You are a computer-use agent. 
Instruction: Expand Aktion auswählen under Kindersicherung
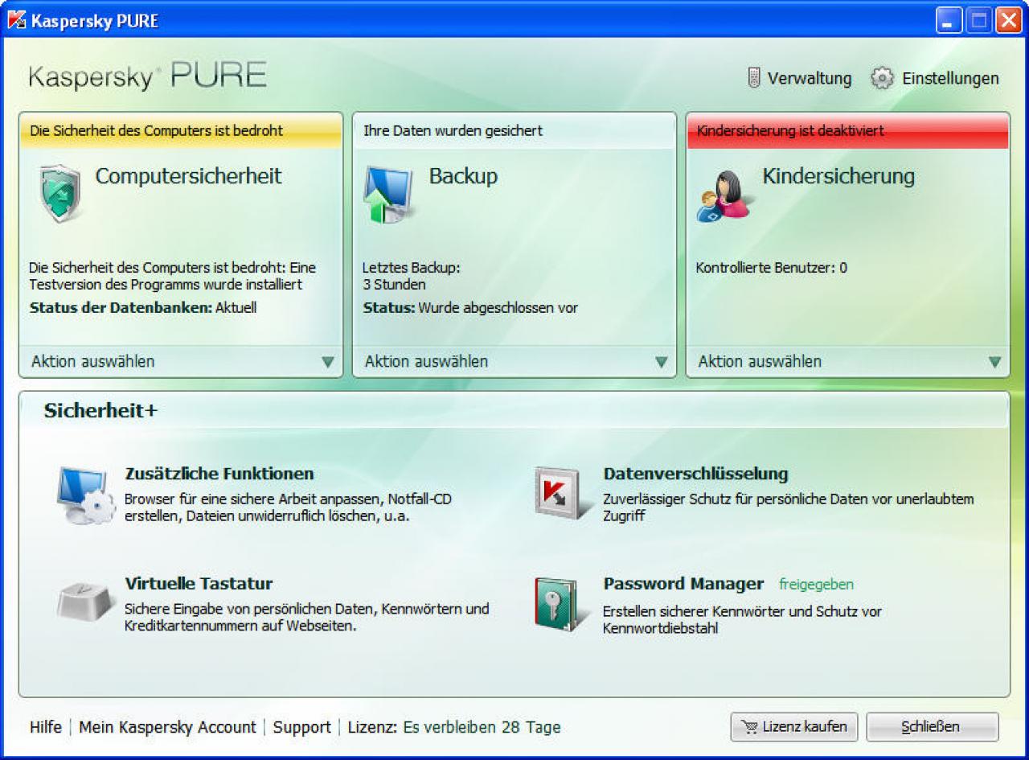point(848,362)
